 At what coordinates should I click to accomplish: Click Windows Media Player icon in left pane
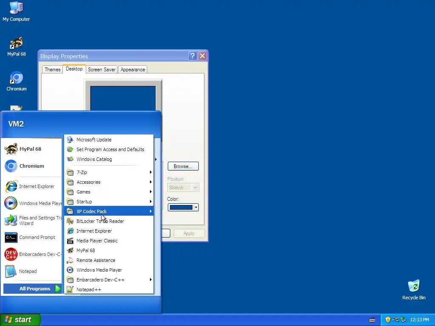pos(11,203)
